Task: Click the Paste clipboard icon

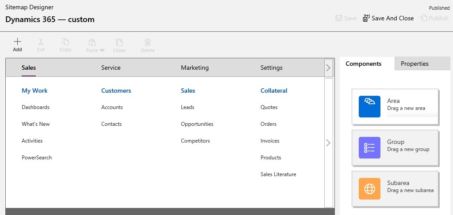Action: [92, 42]
